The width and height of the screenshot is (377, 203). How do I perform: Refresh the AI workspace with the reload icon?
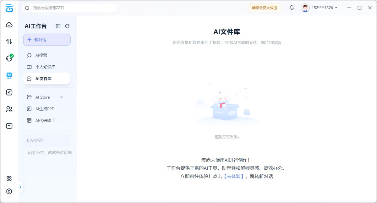[x=68, y=26]
